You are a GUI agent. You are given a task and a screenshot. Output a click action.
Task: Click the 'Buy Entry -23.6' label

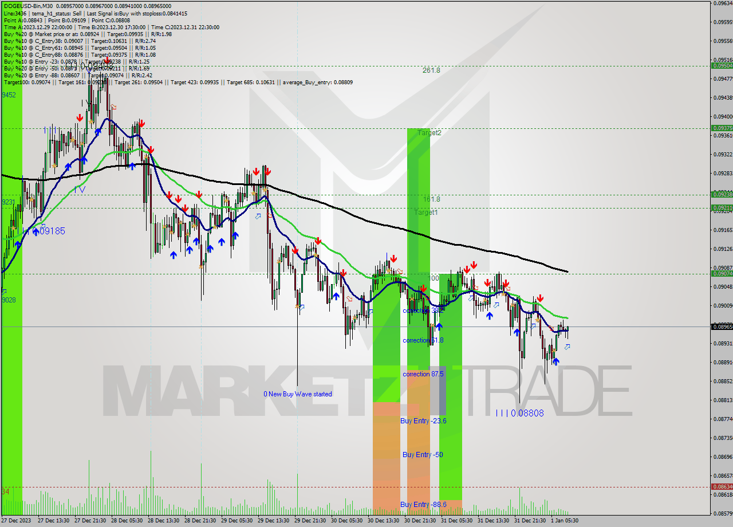coord(423,420)
